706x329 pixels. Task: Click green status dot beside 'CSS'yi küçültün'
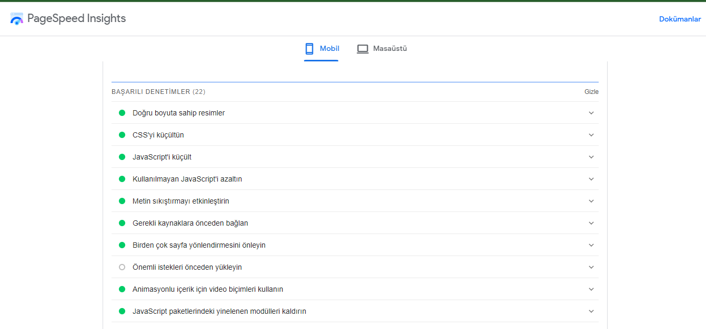coord(122,135)
